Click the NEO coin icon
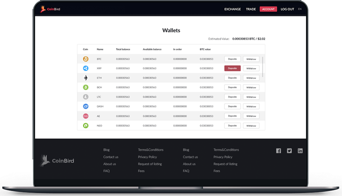 click(85, 126)
